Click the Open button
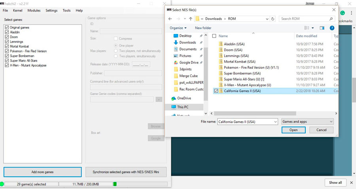356x189 pixels. click(x=294, y=130)
